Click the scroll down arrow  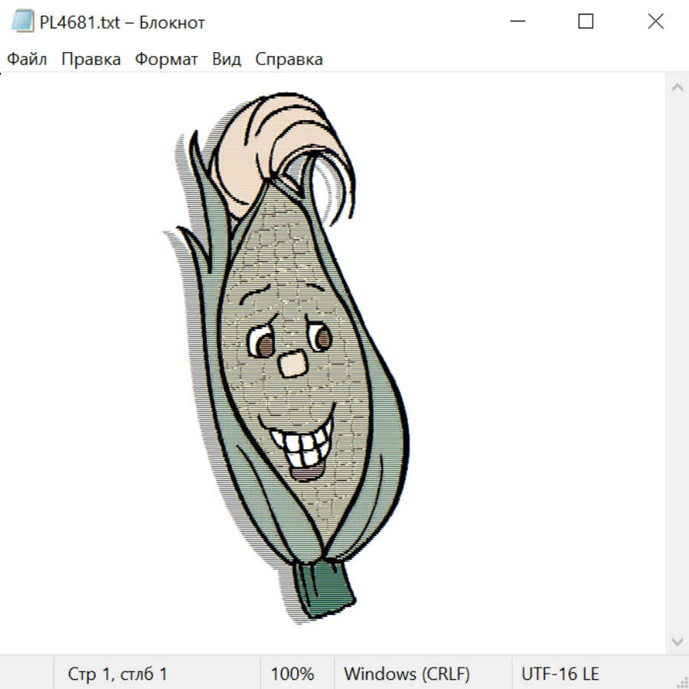point(677,641)
